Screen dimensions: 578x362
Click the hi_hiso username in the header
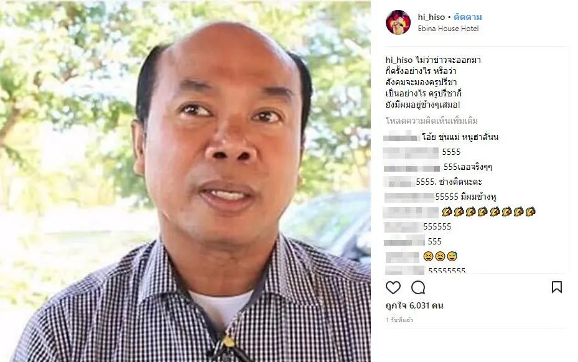(431, 17)
